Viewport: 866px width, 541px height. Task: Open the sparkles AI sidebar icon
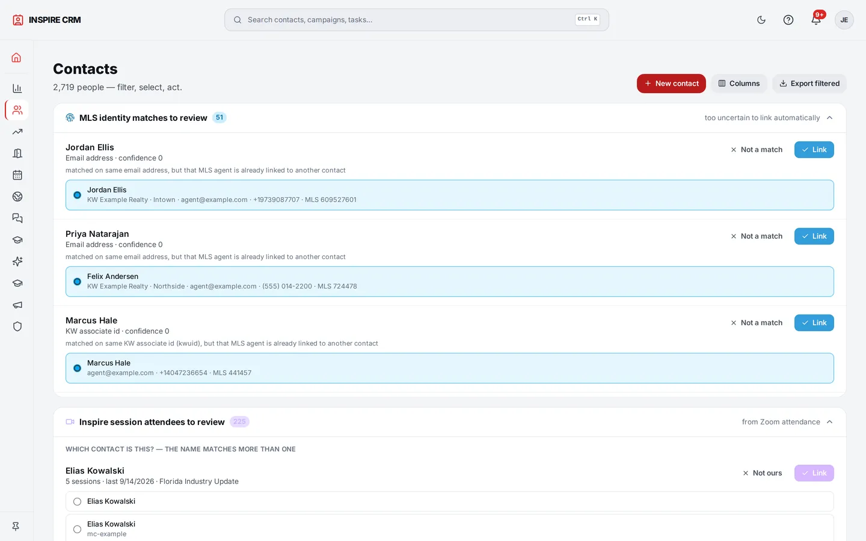click(x=17, y=261)
